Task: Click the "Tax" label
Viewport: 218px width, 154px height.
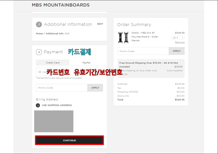Action: pos(119,88)
